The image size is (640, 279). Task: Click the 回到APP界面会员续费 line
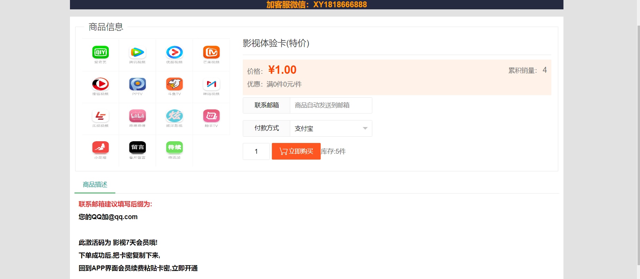click(138, 268)
